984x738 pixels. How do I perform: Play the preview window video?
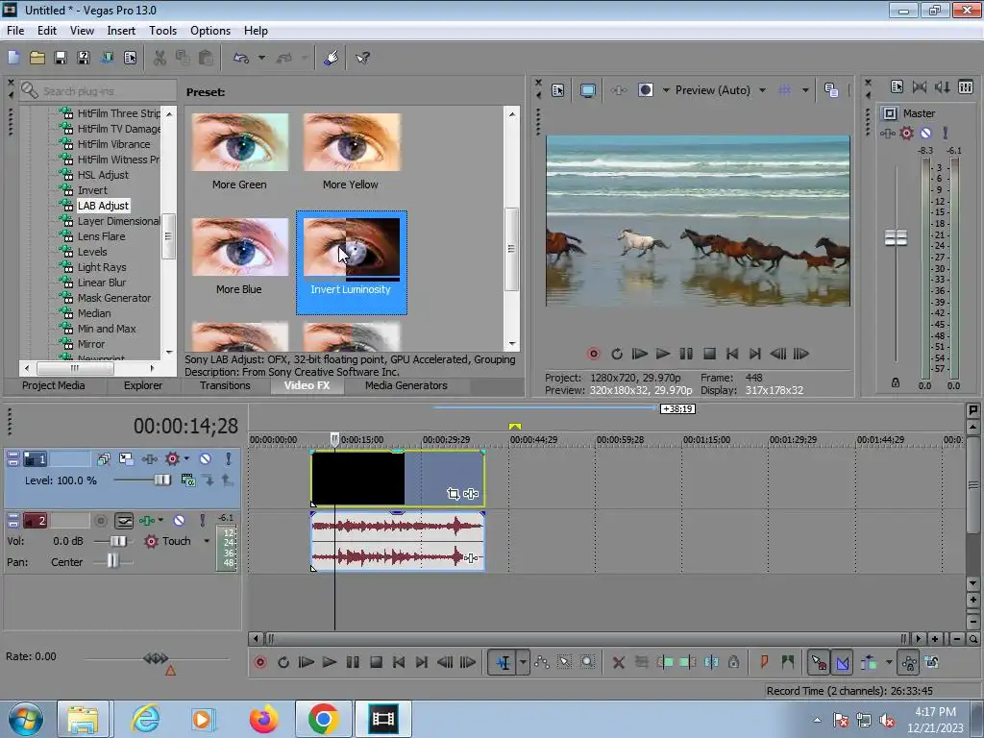click(663, 354)
